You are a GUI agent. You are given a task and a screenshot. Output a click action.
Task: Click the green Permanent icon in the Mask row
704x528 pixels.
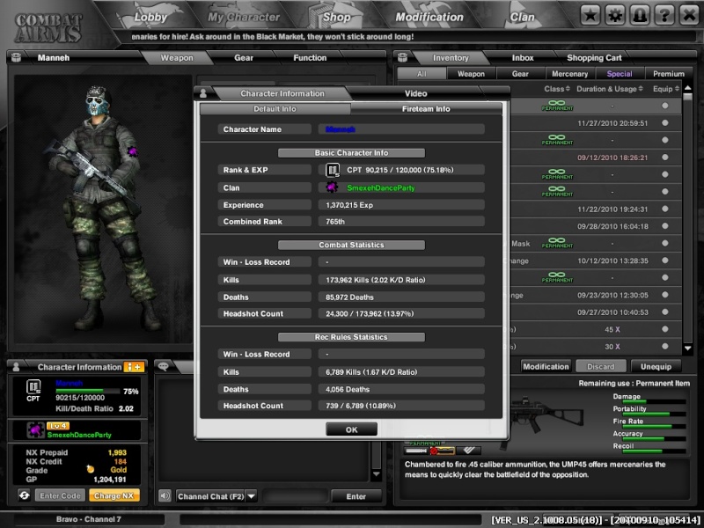pyautogui.click(x=557, y=244)
